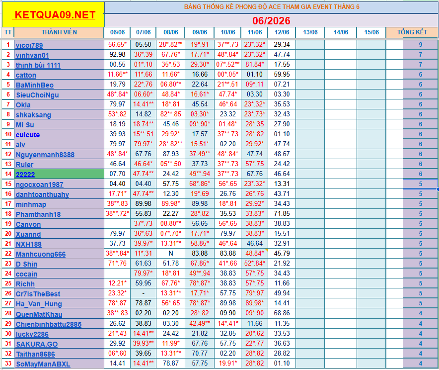Open member link danhtoanthuahy
Screen dimensions: 439x370
pyautogui.click(x=42, y=194)
